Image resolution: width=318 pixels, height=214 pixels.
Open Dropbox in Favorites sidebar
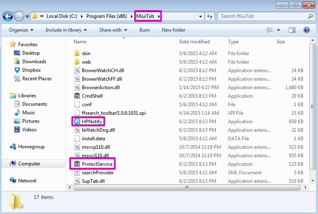[31, 70]
